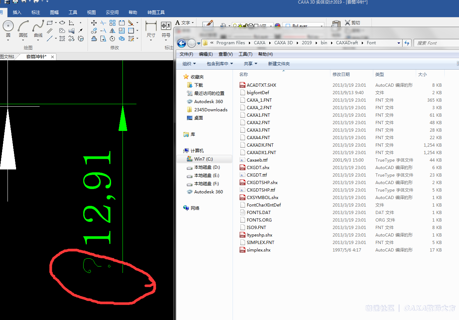This screenshot has width=459, height=320.
Task: Open the 视图 ribbon tab
Action: pos(91,12)
